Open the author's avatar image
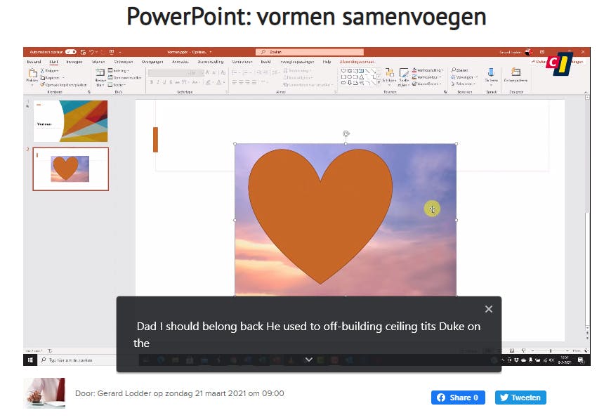The height and width of the screenshot is (420, 604). [x=44, y=393]
